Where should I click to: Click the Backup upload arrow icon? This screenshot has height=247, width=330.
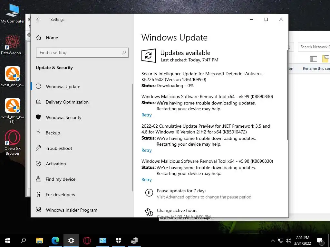pos(38,133)
